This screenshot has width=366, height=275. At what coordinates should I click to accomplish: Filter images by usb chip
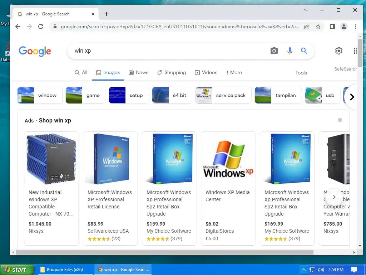point(323,95)
